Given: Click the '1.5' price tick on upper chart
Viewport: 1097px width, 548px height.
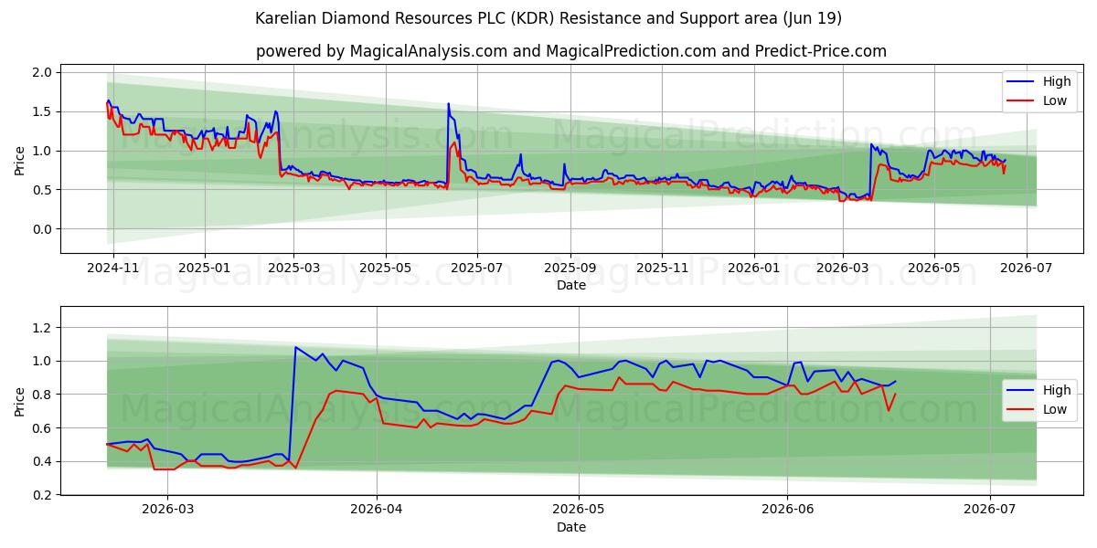Looking at the screenshot, I should (x=44, y=111).
